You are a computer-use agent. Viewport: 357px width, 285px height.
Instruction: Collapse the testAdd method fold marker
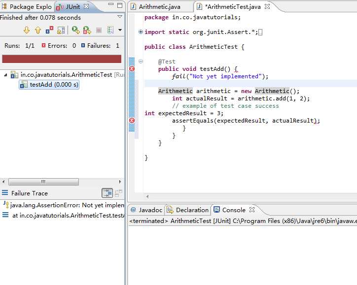[x=141, y=61]
